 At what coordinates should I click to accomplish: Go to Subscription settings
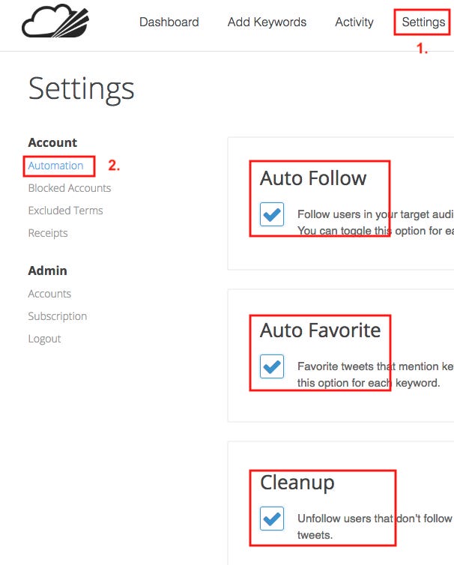(x=58, y=316)
